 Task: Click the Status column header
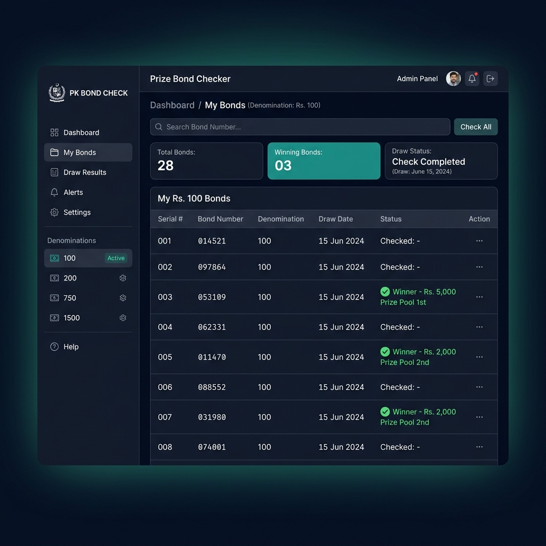pyautogui.click(x=391, y=219)
